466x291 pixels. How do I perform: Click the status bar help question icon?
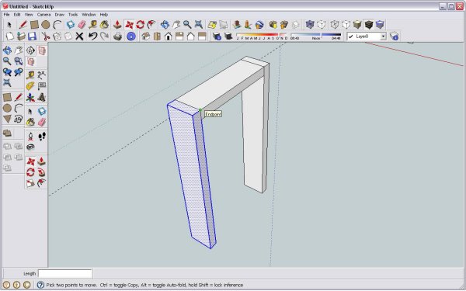click(x=40, y=285)
